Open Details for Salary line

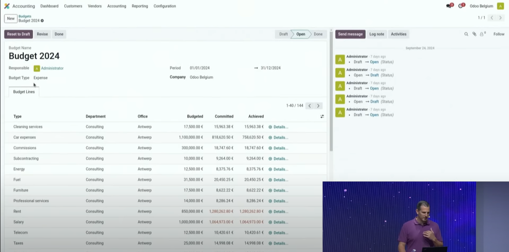pyautogui.click(x=278, y=222)
